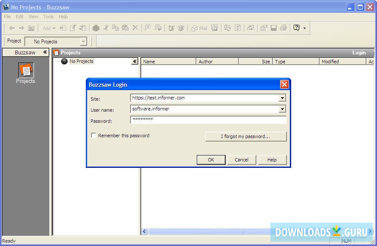Open the Tools menu

[48, 17]
